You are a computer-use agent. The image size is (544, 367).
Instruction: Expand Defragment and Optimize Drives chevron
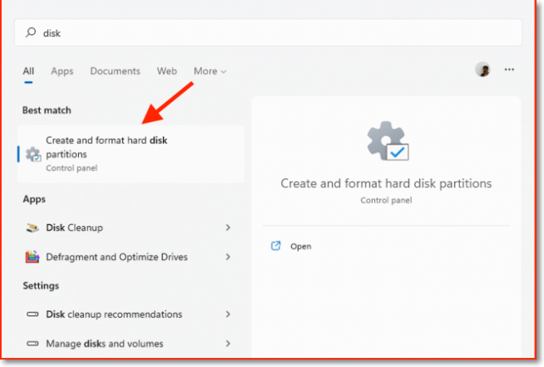(228, 257)
